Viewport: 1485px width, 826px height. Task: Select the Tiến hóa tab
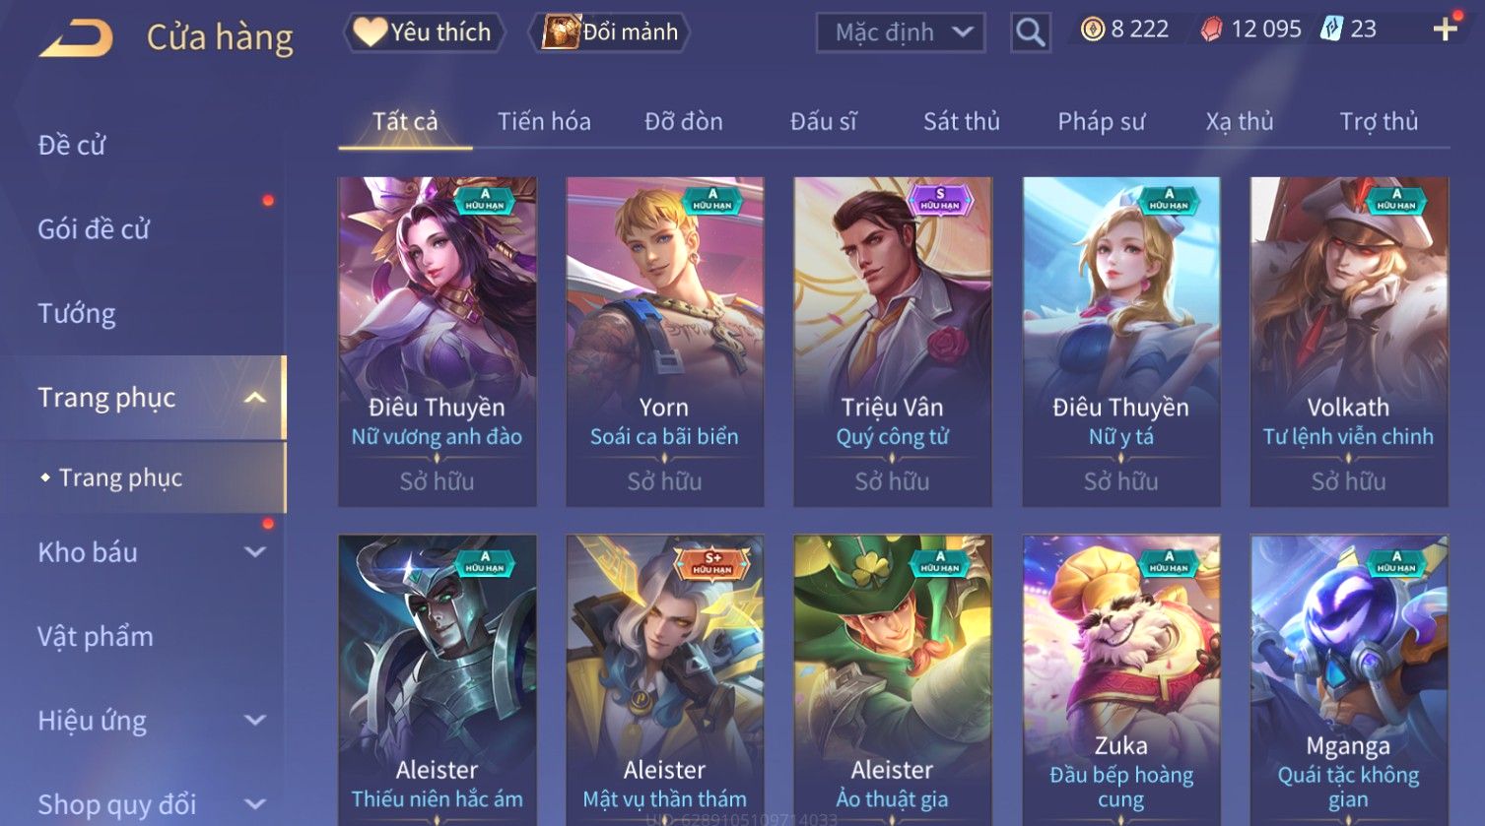pyautogui.click(x=544, y=121)
